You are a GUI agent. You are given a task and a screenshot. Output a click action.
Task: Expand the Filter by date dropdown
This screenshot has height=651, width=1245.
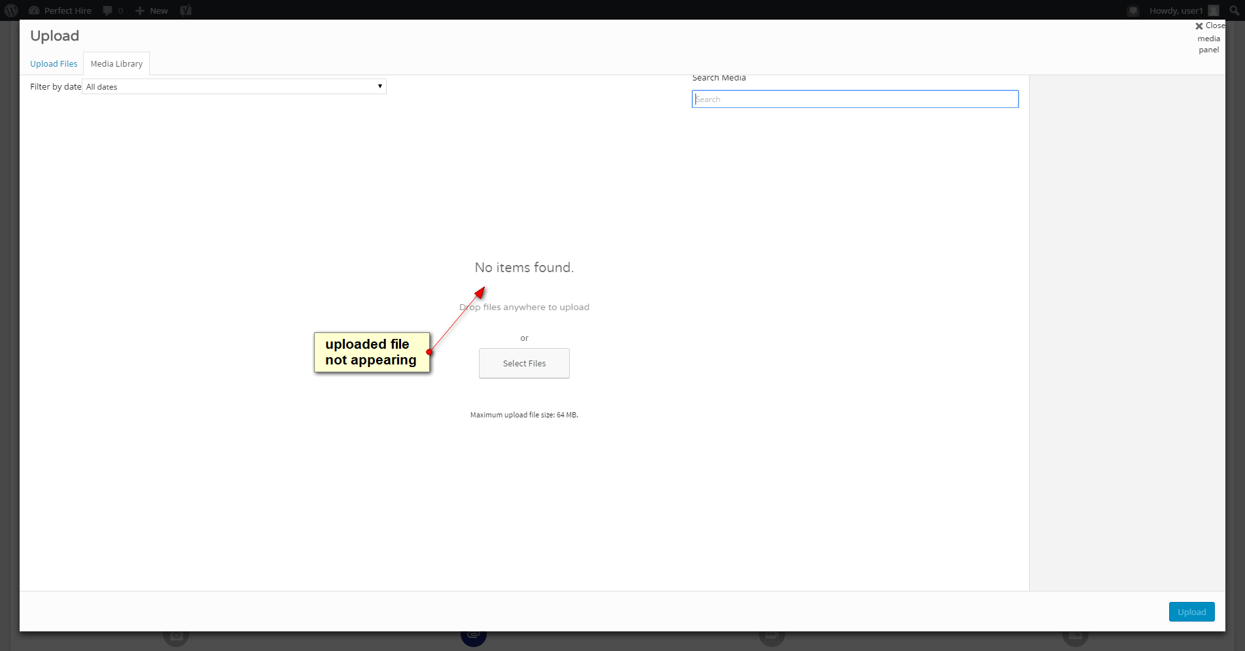(x=234, y=86)
